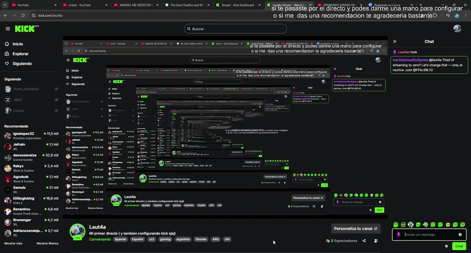Viewport: 471px width, 253px height.
Task: Click martialactualityfjqxbe username in chat
Action: coord(410,60)
